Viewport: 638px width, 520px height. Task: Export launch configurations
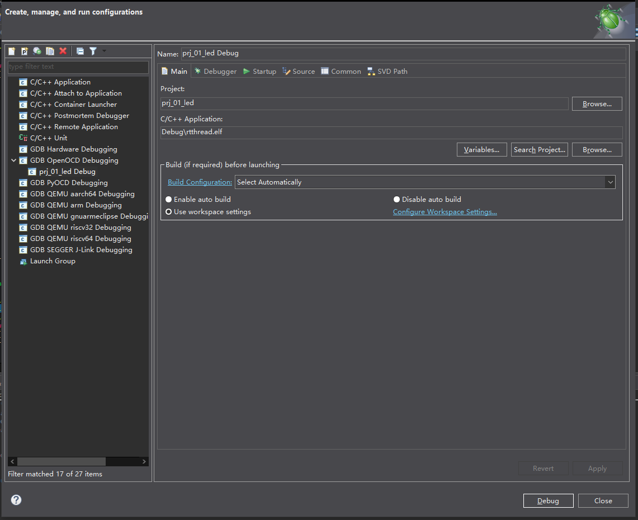pos(37,51)
